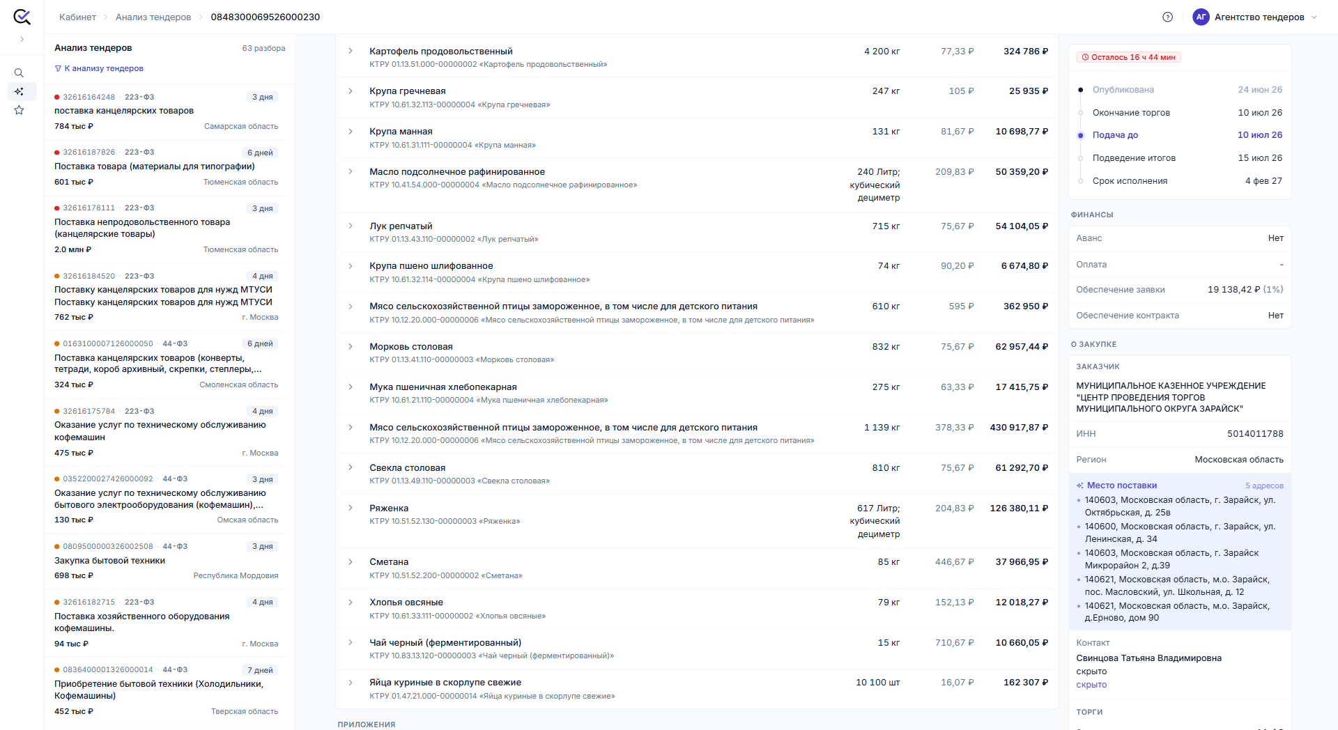The width and height of the screenshot is (1338, 730).
Task: Click the АГ account avatar
Action: (x=1201, y=17)
